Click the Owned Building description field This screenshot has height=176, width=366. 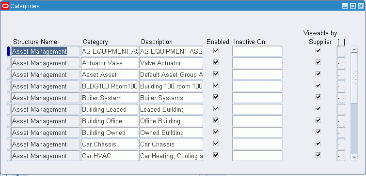click(171, 132)
